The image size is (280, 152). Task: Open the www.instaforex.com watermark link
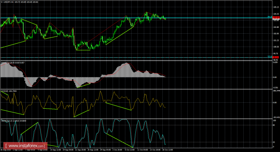pyautogui.click(x=26, y=146)
